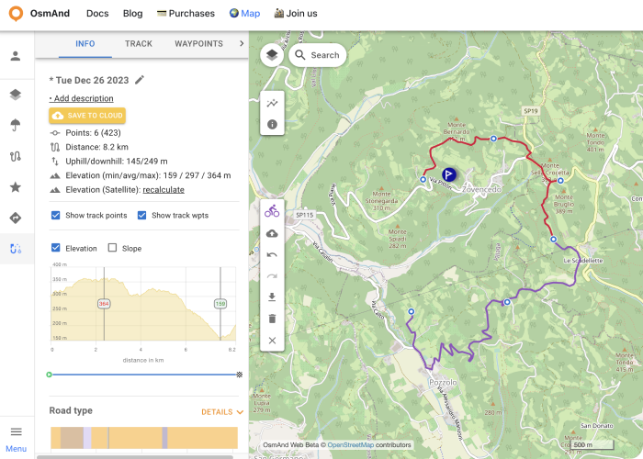Click the undo arrow in map toolbar
The width and height of the screenshot is (643, 459).
tap(272, 254)
